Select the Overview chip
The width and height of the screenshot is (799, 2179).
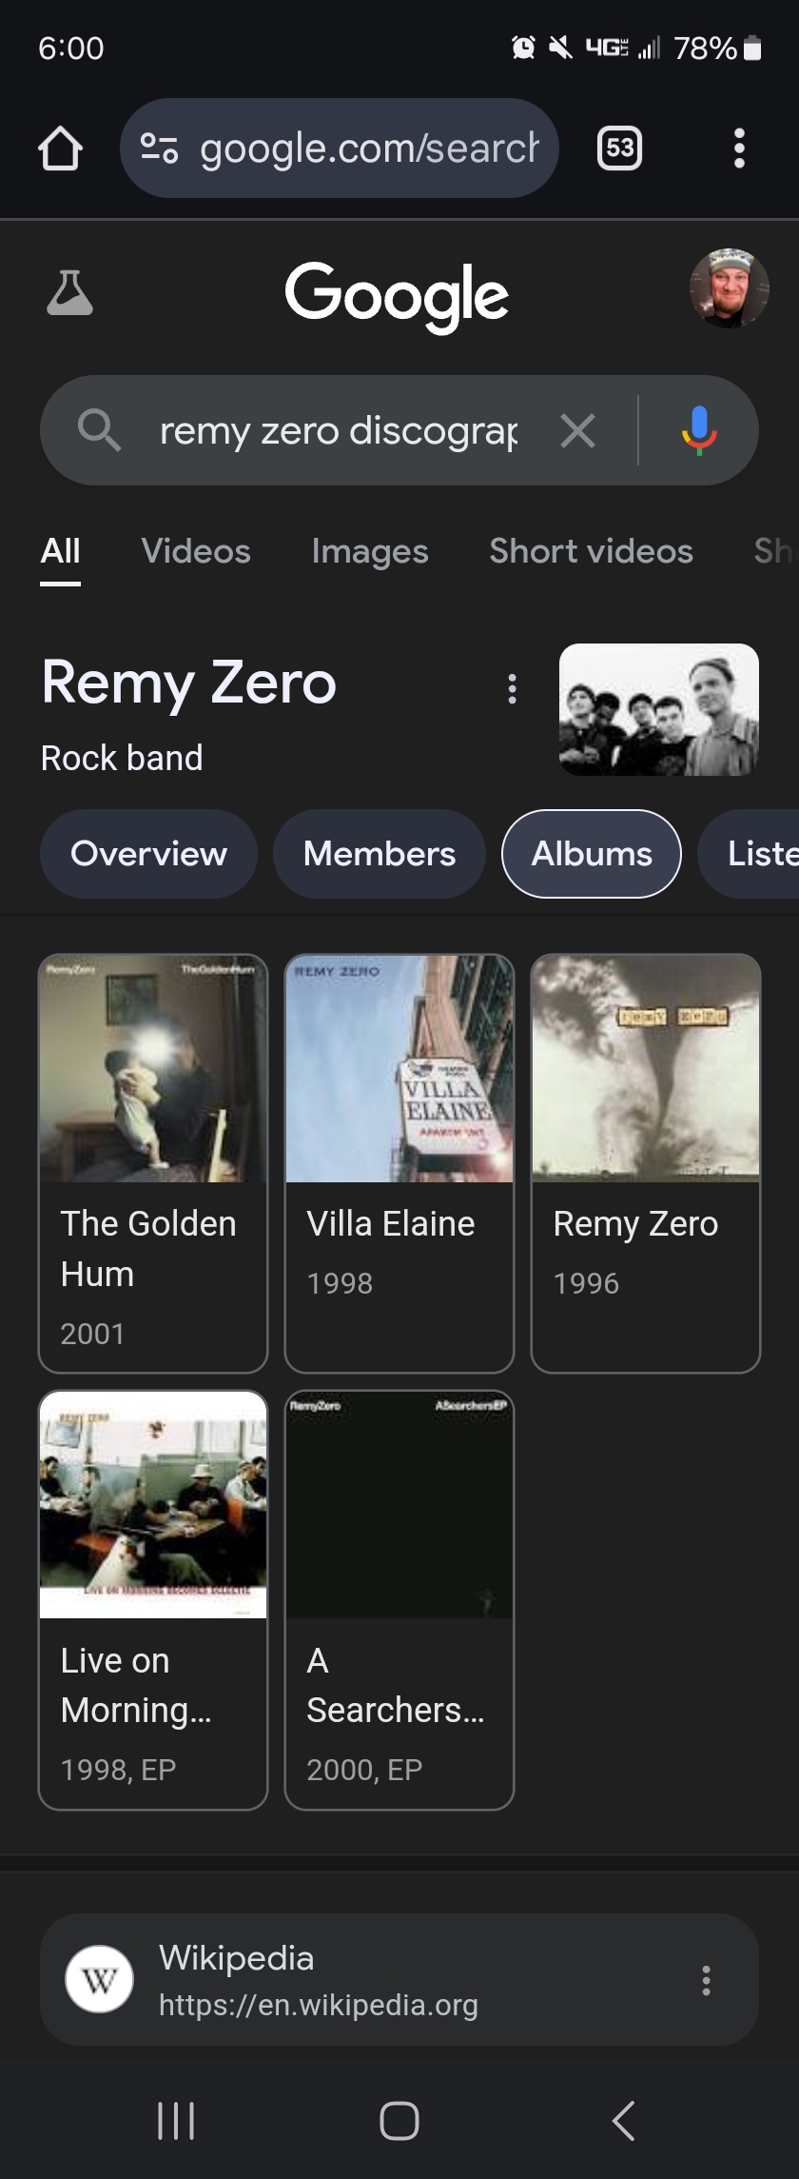coord(148,854)
